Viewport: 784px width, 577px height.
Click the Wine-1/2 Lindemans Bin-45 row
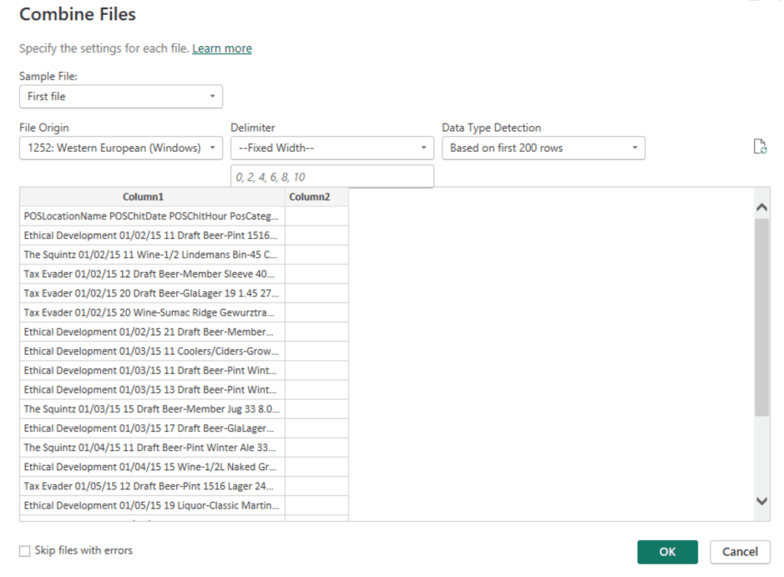pos(152,255)
